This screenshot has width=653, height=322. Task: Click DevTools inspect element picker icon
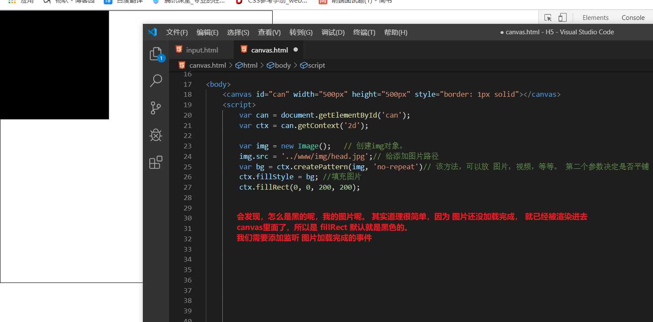(548, 18)
